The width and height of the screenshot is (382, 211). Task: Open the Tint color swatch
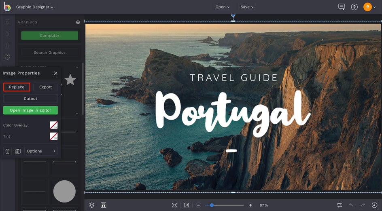53,136
